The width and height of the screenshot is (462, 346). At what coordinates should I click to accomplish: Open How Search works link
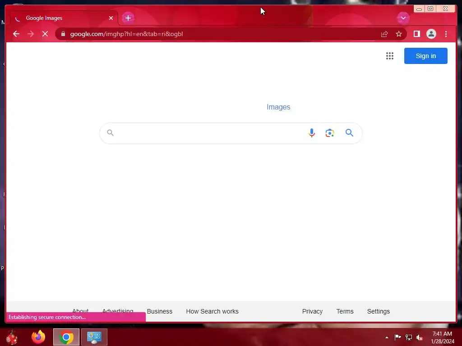(212, 311)
